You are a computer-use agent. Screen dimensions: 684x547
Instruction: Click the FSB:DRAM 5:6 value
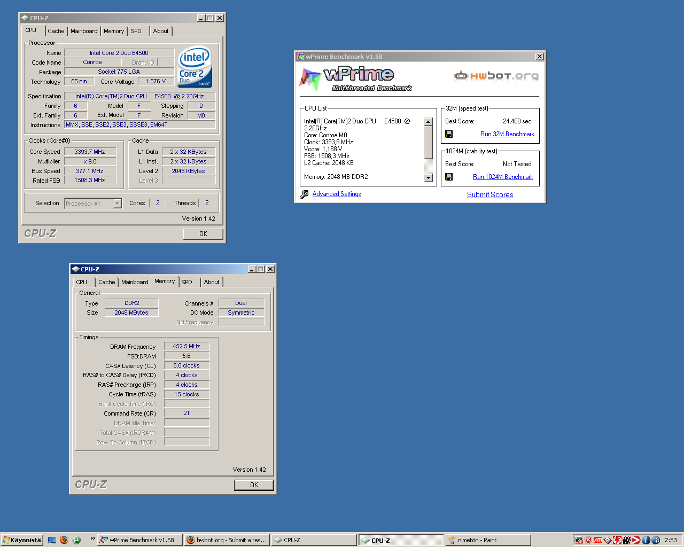[x=186, y=356]
